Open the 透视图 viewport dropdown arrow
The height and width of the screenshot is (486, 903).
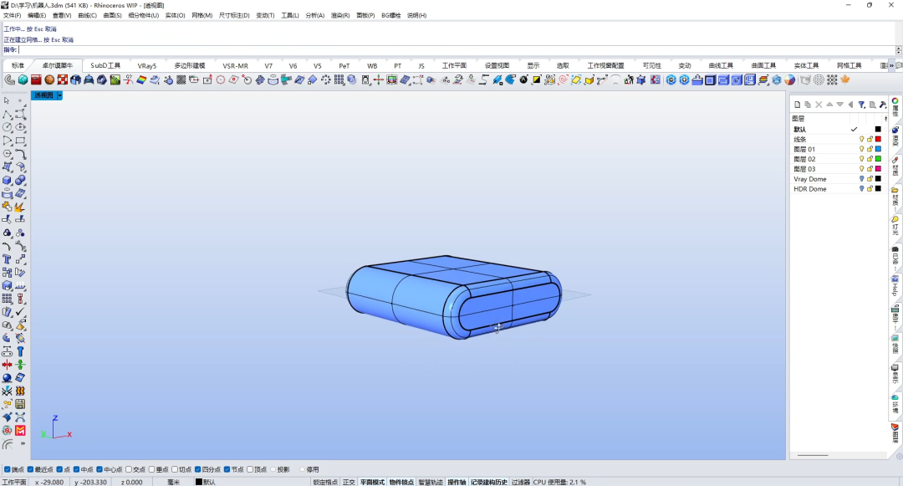click(59, 95)
